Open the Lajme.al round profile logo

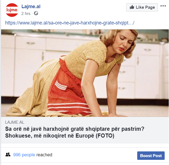[12, 10]
